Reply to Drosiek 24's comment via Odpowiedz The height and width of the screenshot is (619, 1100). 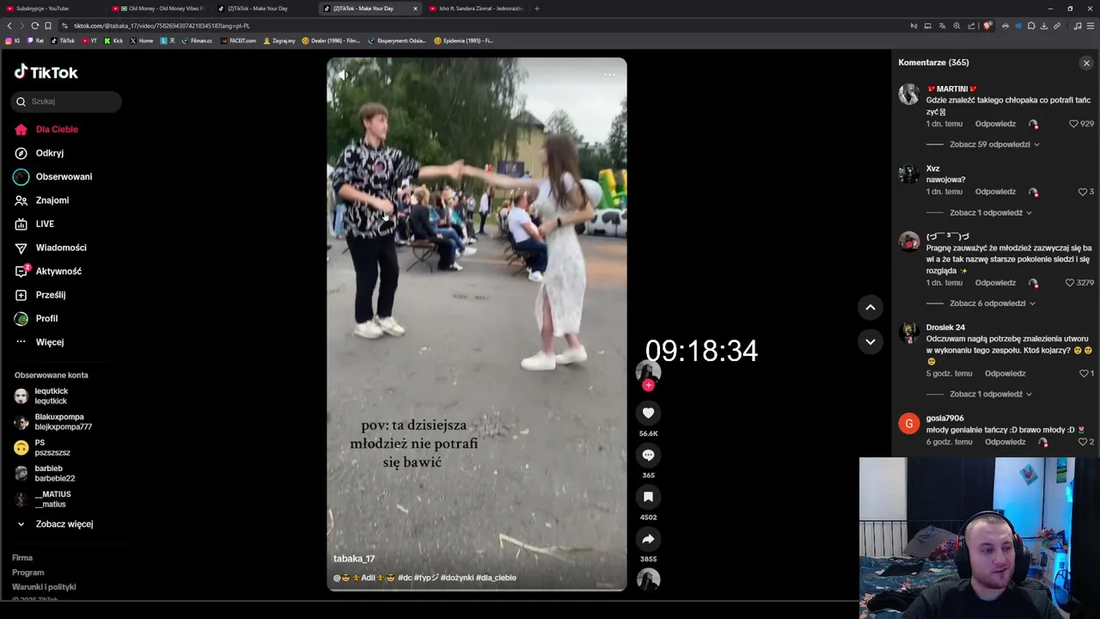pyautogui.click(x=1005, y=374)
